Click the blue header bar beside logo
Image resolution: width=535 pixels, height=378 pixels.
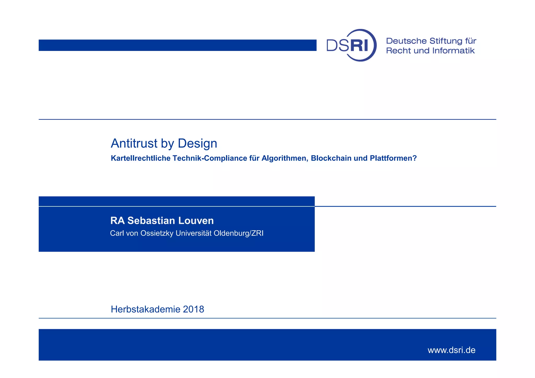click(178, 45)
